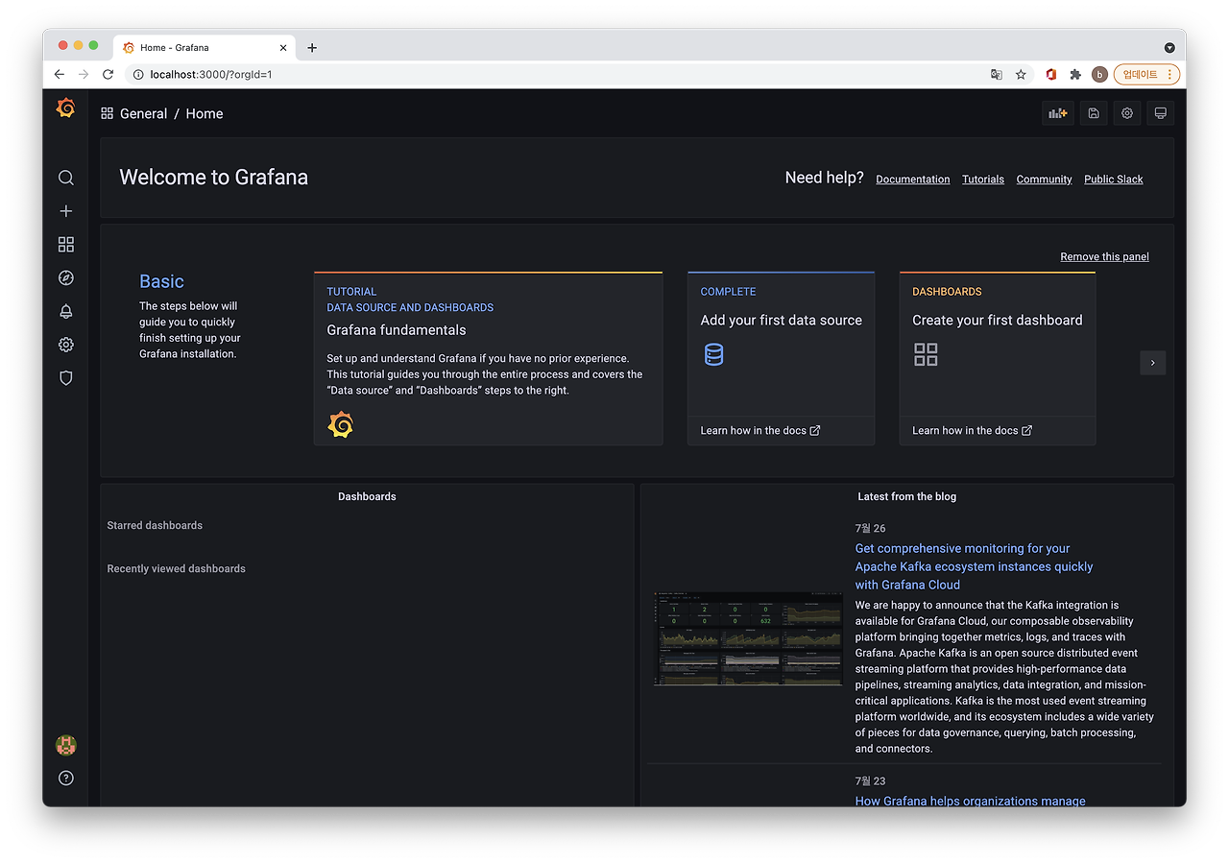The width and height of the screenshot is (1229, 863).
Task: Click the Kafka dashboard blog thumbnail
Action: 748,638
